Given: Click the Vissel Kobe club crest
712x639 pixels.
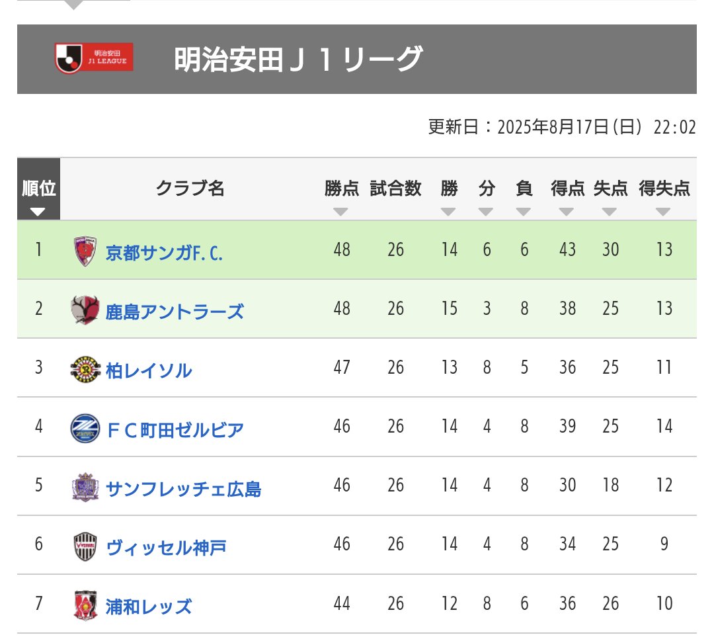Looking at the screenshot, I should point(85,547).
